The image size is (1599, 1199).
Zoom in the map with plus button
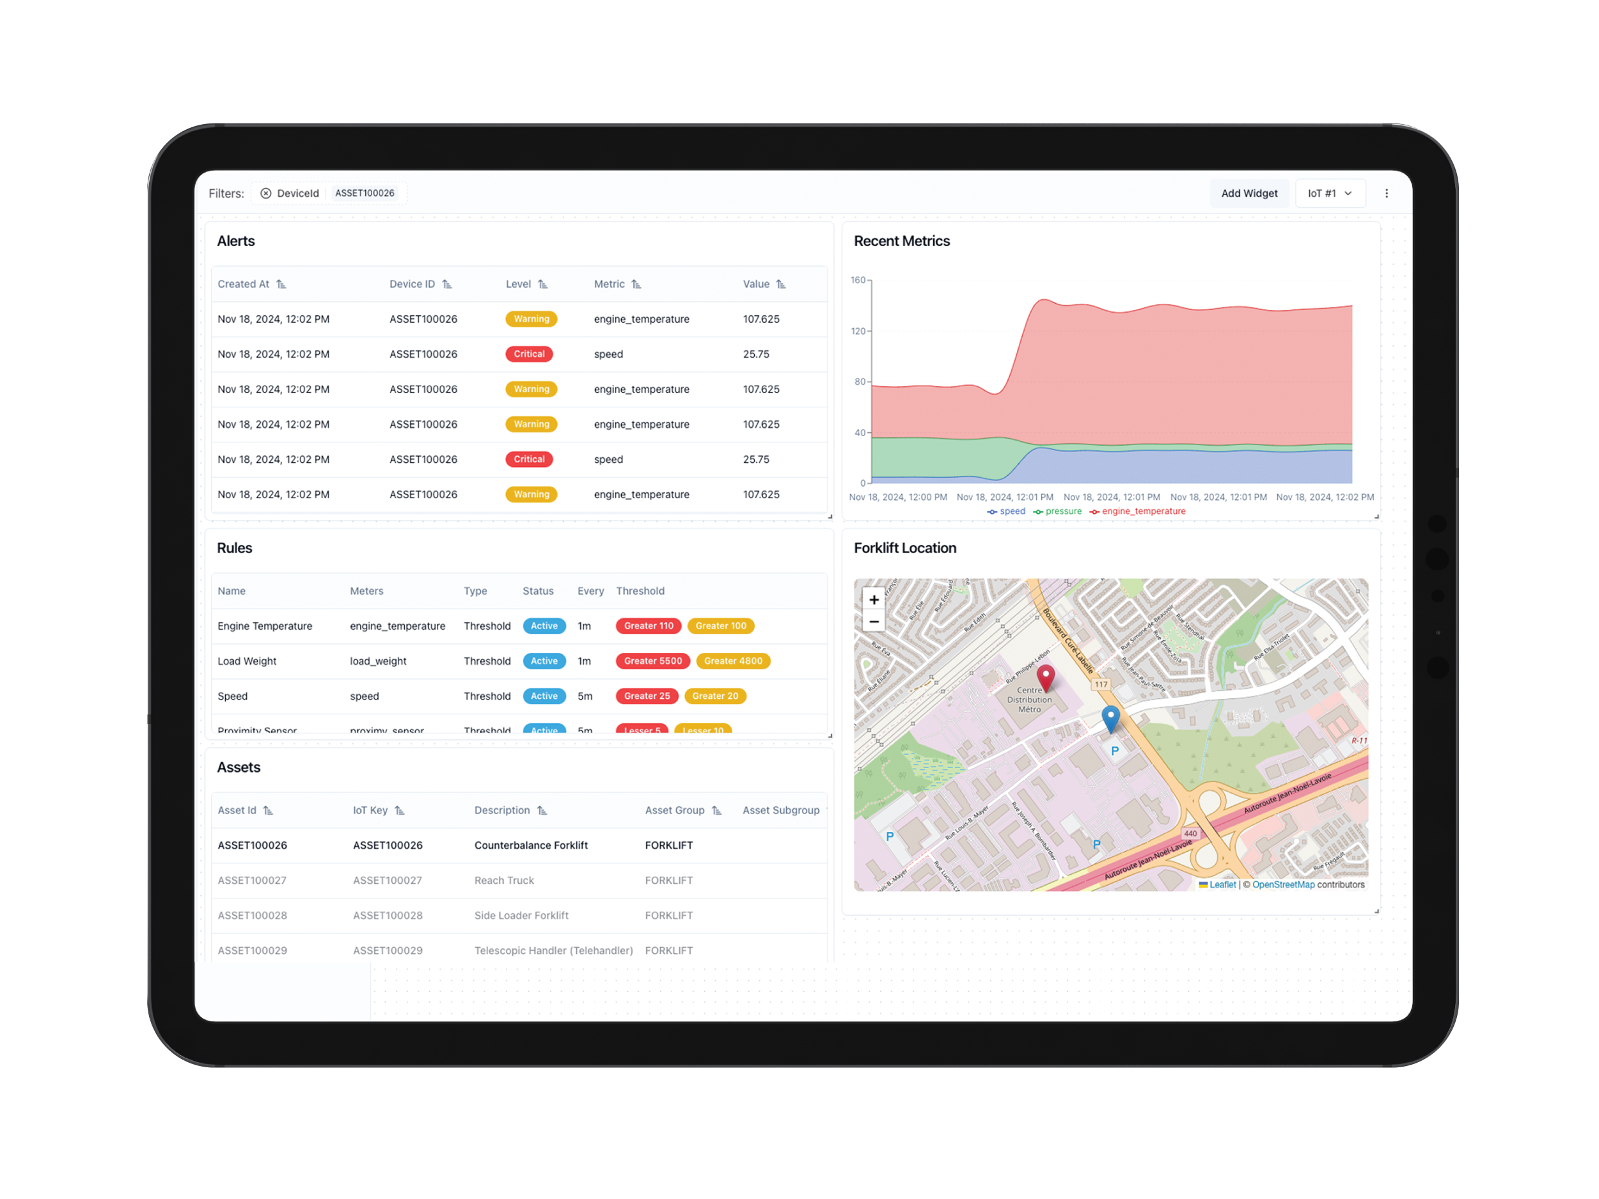[874, 600]
